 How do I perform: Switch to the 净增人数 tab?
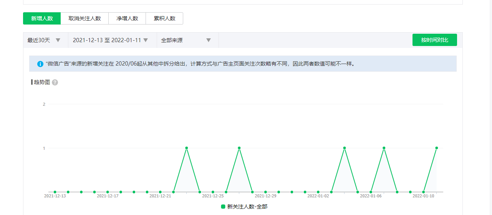pos(127,18)
